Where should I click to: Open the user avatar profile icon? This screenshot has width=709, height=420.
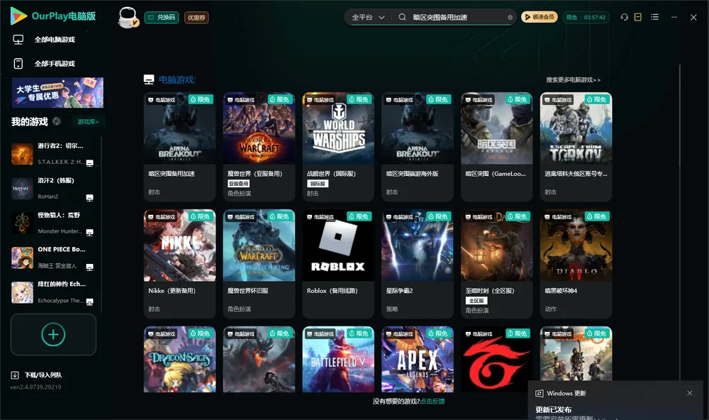[x=128, y=17]
